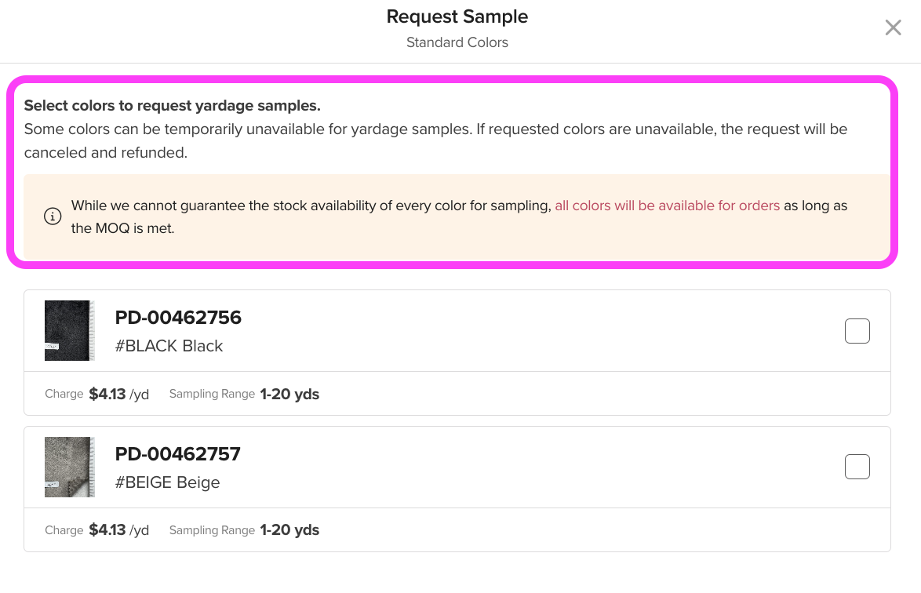Image resolution: width=921 pixels, height=593 pixels.
Task: Open the black fabric swatch thumbnail
Action: point(69,330)
